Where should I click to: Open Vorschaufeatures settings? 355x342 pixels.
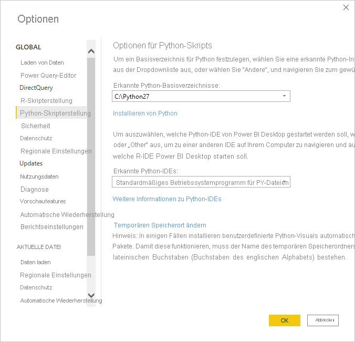43,201
